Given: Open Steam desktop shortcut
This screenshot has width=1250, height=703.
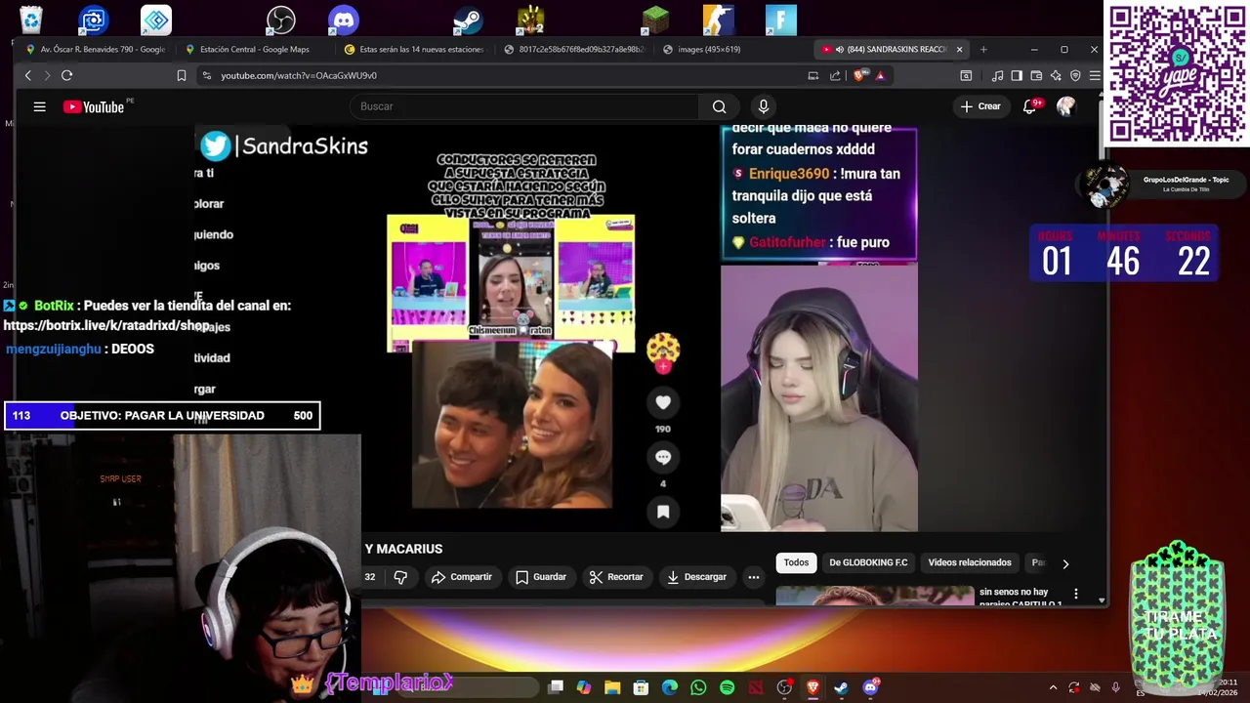Looking at the screenshot, I should pos(469,20).
